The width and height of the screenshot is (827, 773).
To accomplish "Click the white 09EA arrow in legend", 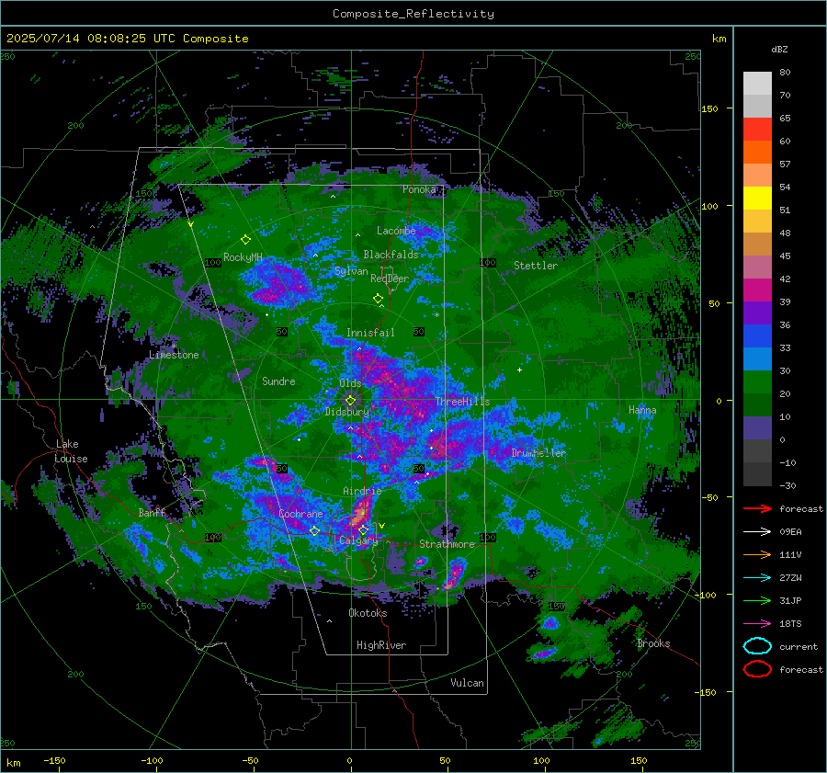I will (x=757, y=531).
